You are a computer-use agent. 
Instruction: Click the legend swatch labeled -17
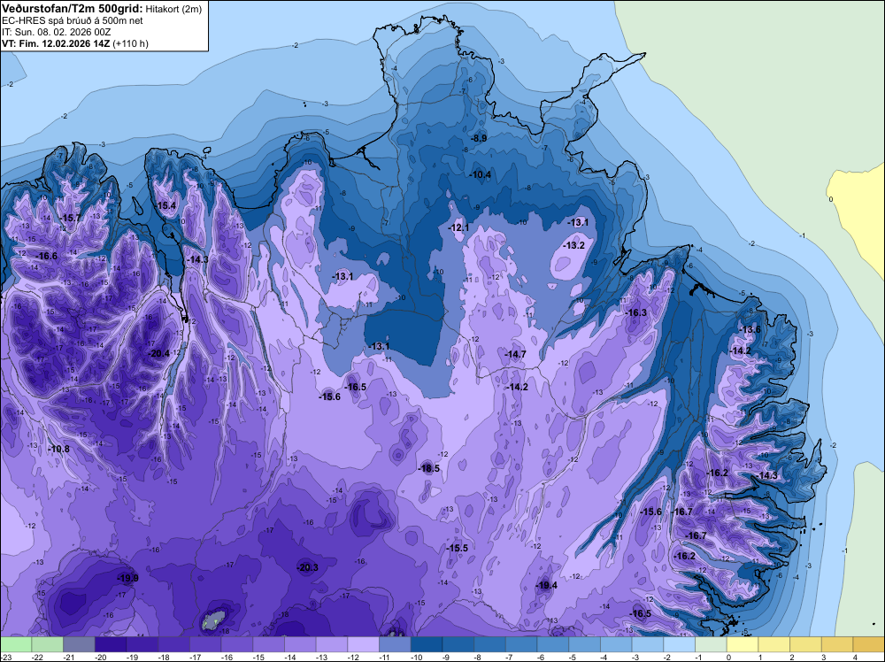pos(205,644)
